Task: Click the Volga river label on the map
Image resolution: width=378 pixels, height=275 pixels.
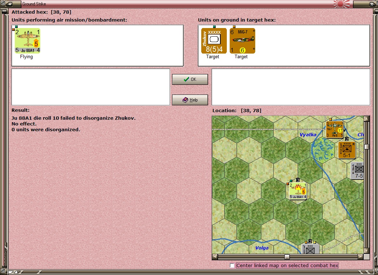Action: (x=262, y=248)
